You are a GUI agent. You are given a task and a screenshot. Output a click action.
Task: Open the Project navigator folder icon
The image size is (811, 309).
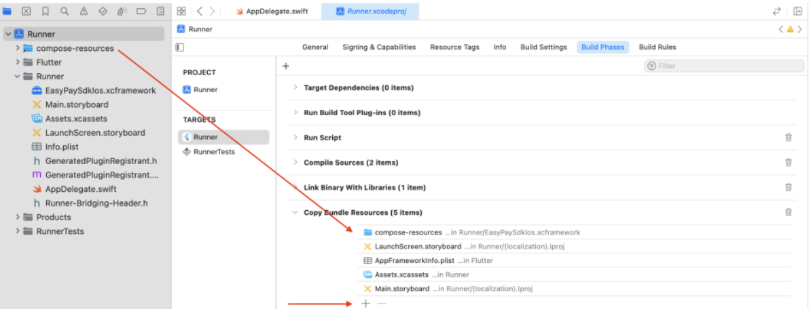[7, 11]
